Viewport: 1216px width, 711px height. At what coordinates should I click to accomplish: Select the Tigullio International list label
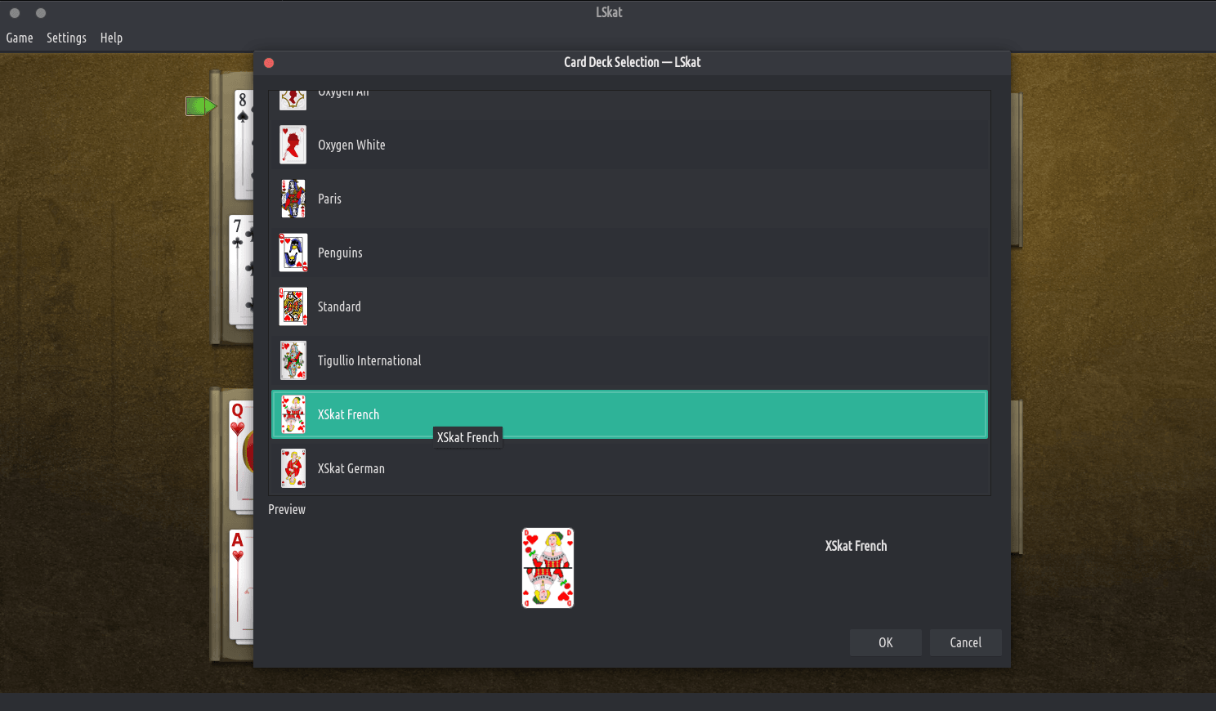[369, 360]
